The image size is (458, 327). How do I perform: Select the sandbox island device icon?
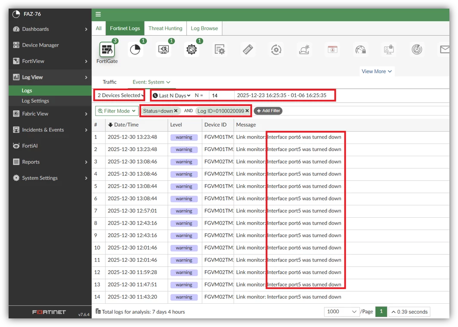pyautogui.click(x=304, y=49)
